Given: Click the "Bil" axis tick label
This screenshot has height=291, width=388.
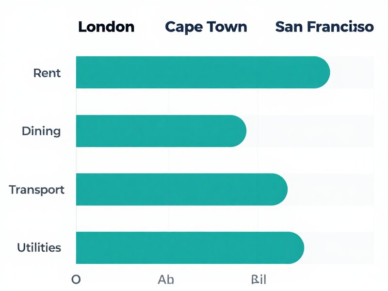Looking at the screenshot, I should [x=259, y=280].
